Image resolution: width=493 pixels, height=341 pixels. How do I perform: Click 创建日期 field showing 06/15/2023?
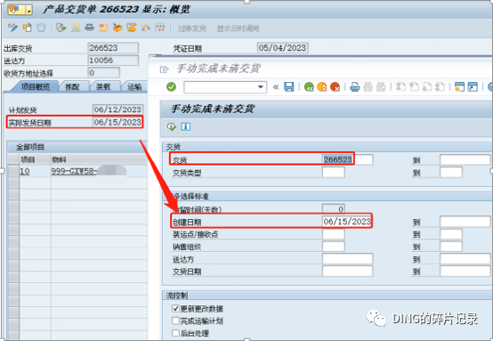pyautogui.click(x=347, y=222)
